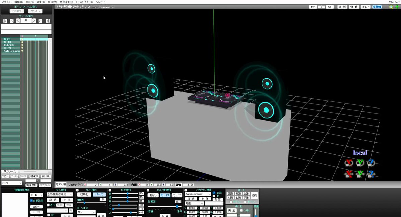
Task: Step forward one frame
Action: click(x=34, y=21)
